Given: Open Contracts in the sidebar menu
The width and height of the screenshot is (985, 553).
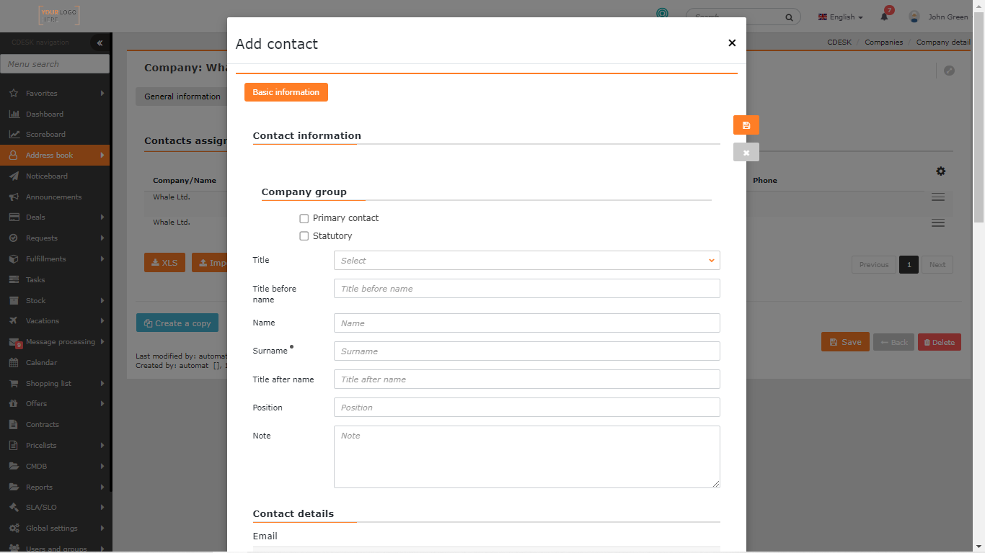Looking at the screenshot, I should point(43,425).
